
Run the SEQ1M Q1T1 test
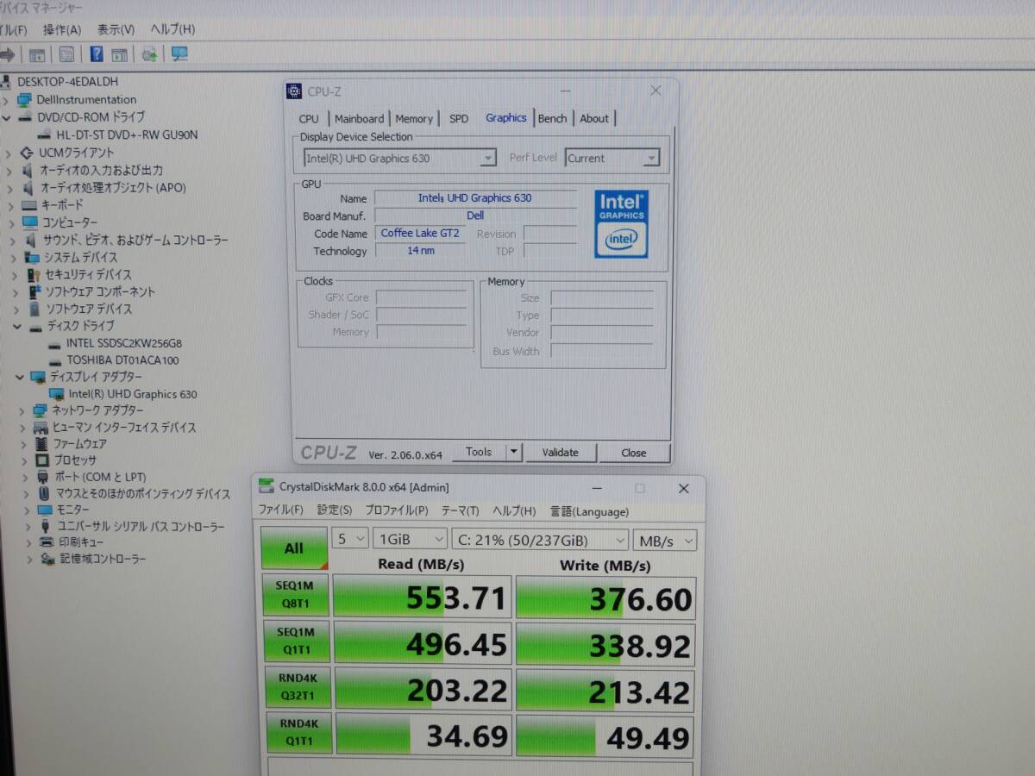tap(296, 642)
